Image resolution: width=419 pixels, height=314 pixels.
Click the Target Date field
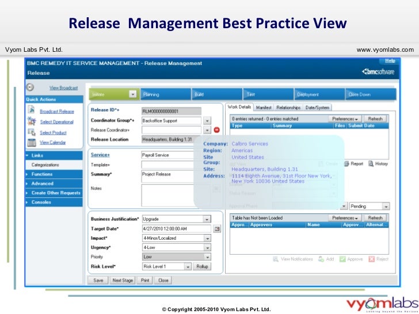176,229
